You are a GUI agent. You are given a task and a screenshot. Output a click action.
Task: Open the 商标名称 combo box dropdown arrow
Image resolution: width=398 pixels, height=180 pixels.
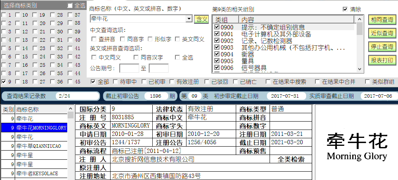pyautogui.click(x=189, y=19)
